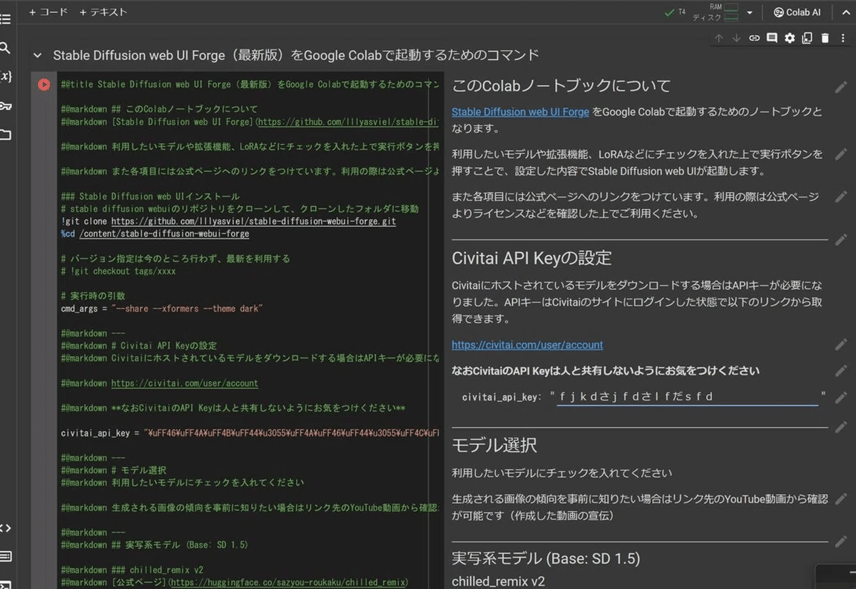
Task: Open the variables {x} panel
Action: point(5,76)
